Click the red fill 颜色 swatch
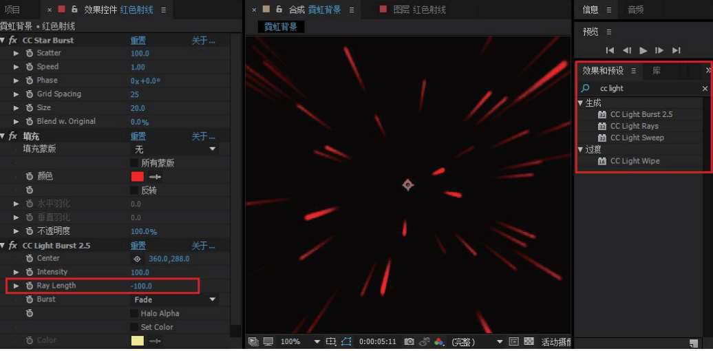Screen dimensions: 713x351 click(137, 176)
